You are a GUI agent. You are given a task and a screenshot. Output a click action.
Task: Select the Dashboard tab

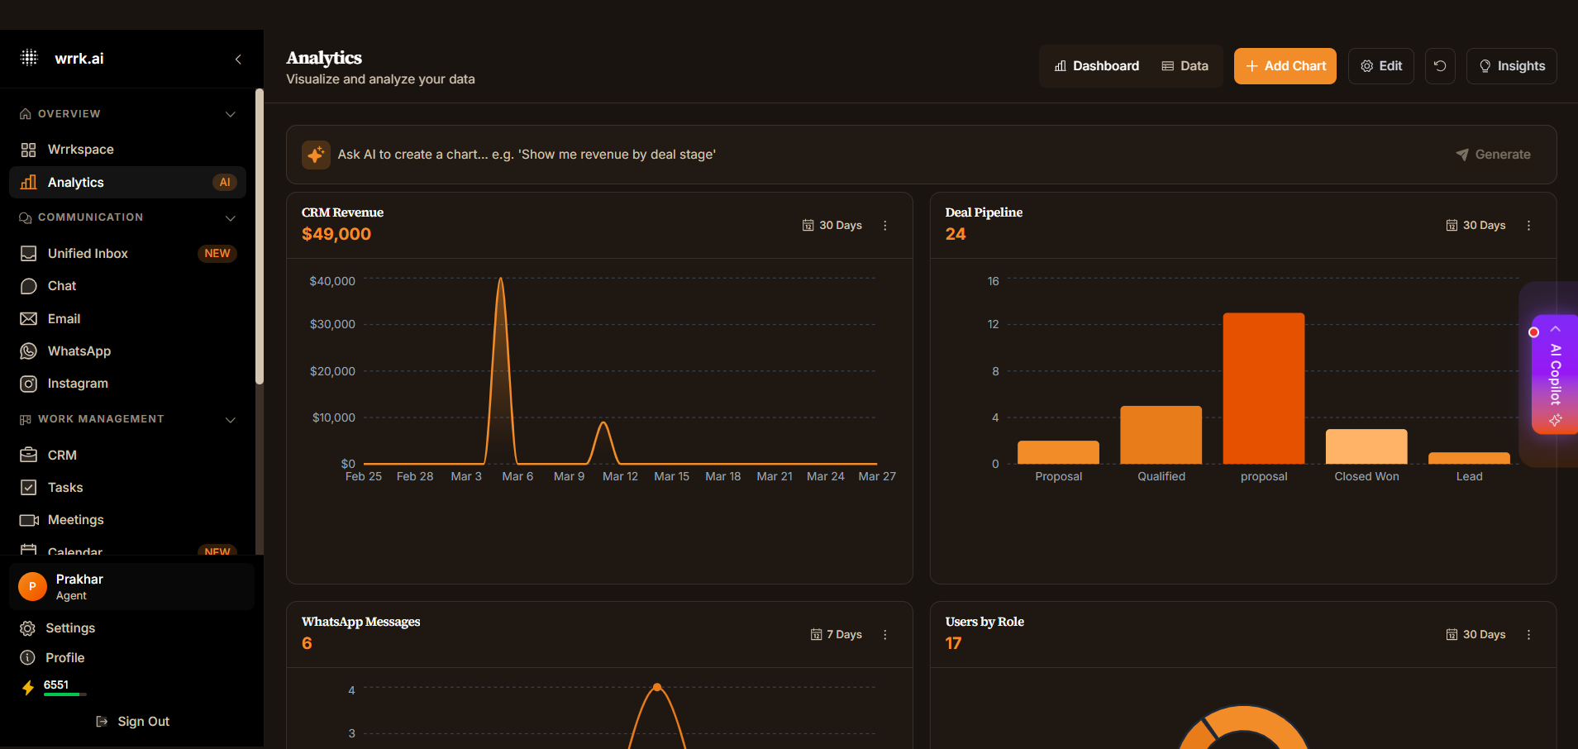click(x=1096, y=66)
